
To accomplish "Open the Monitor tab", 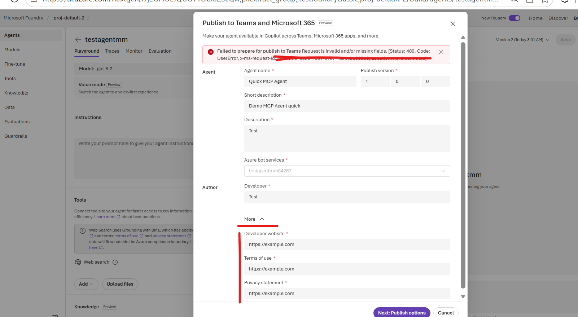I will coord(134,51).
